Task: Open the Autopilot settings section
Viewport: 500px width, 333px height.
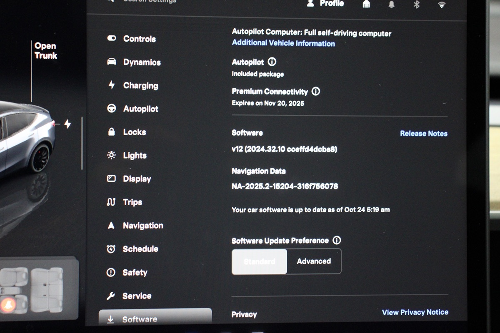Action: 140,109
